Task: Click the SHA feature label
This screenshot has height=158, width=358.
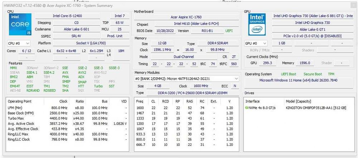Action: coord(65,91)
